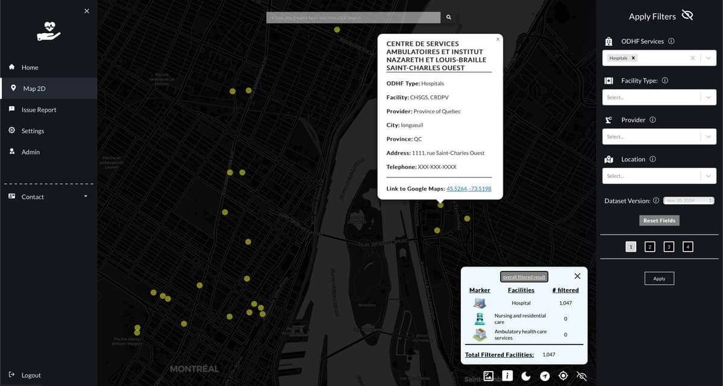Viewport: 723px width, 386px height.
Task: Open the Home page
Action: point(30,67)
